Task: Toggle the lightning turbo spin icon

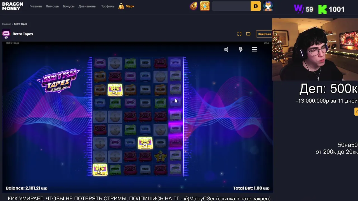Action: coord(241,49)
